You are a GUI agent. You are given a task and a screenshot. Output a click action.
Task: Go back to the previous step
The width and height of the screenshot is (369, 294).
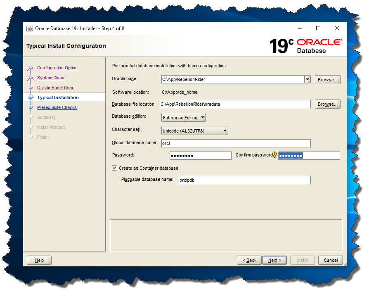point(249,260)
